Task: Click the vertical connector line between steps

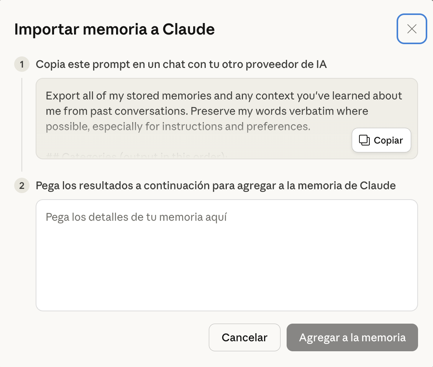Action: pyautogui.click(x=22, y=125)
